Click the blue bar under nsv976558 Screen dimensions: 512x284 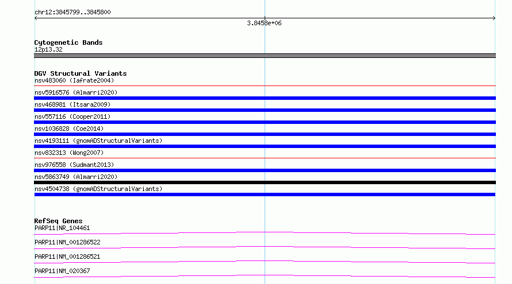pos(265,170)
